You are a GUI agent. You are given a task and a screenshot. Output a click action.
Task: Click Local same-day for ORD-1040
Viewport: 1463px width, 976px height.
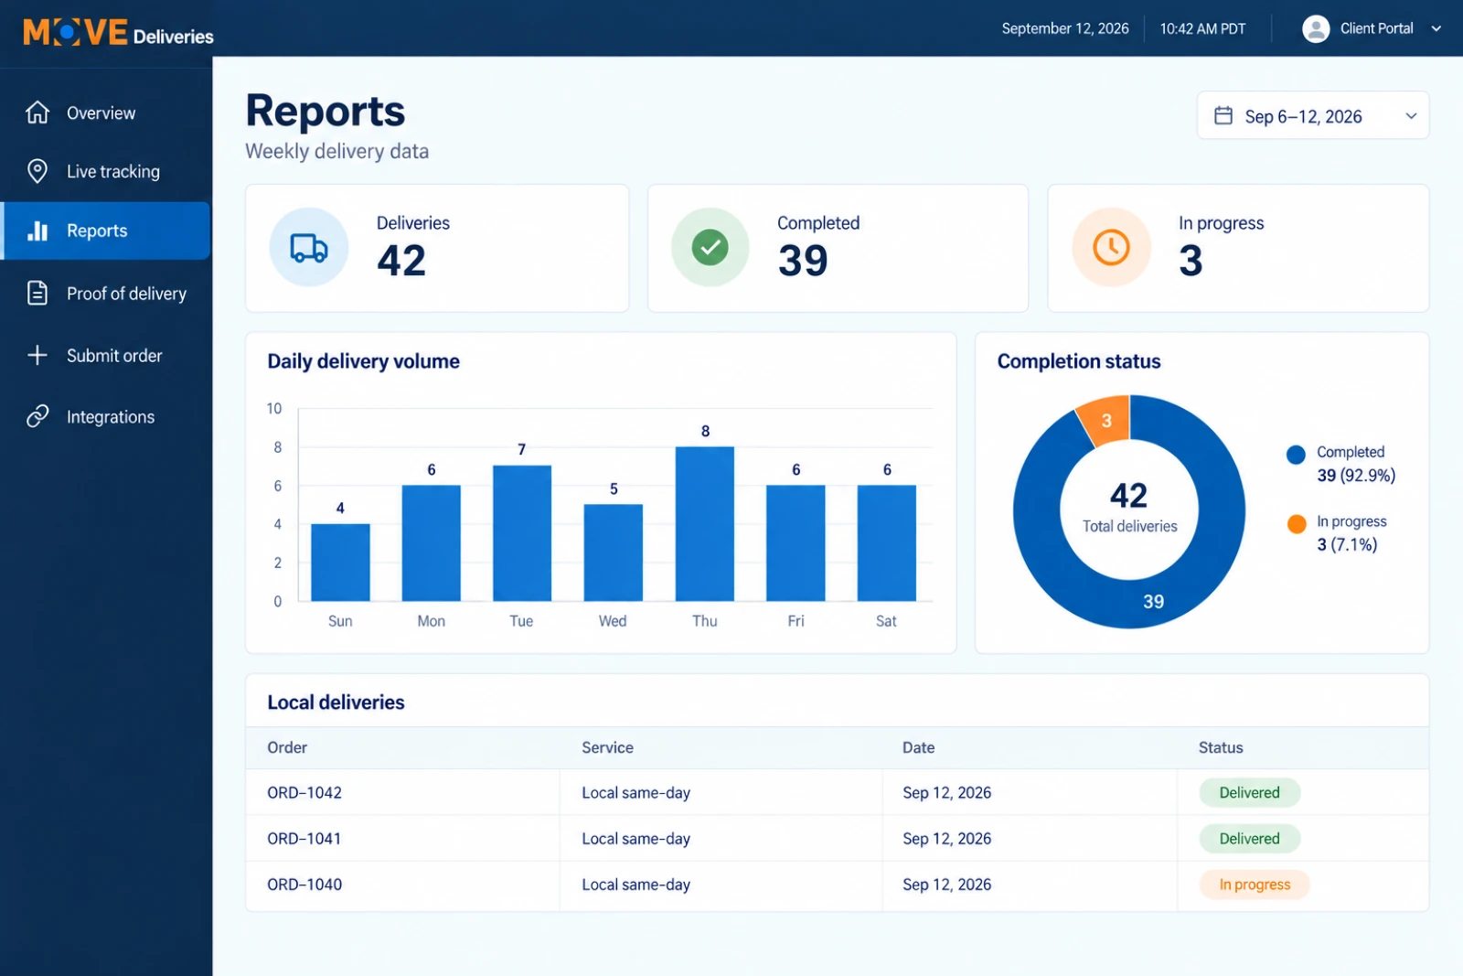635,885
